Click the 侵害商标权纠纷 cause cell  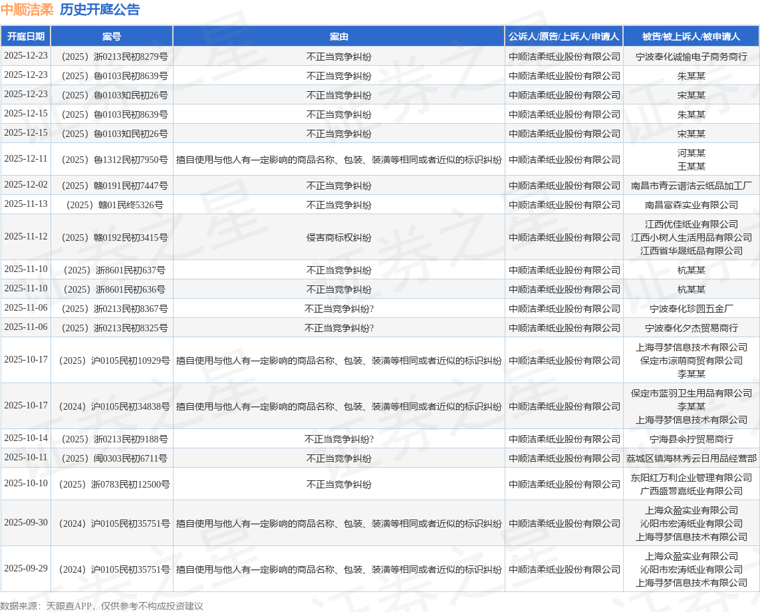339,237
